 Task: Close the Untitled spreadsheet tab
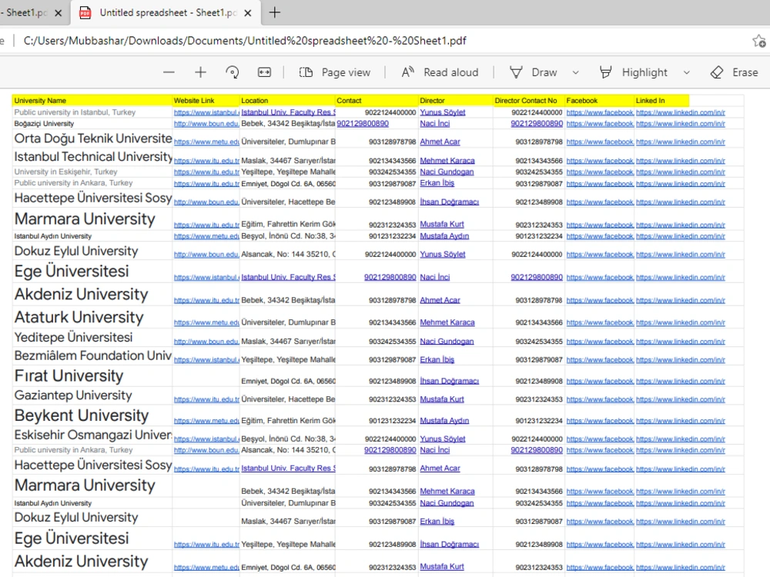click(x=248, y=13)
